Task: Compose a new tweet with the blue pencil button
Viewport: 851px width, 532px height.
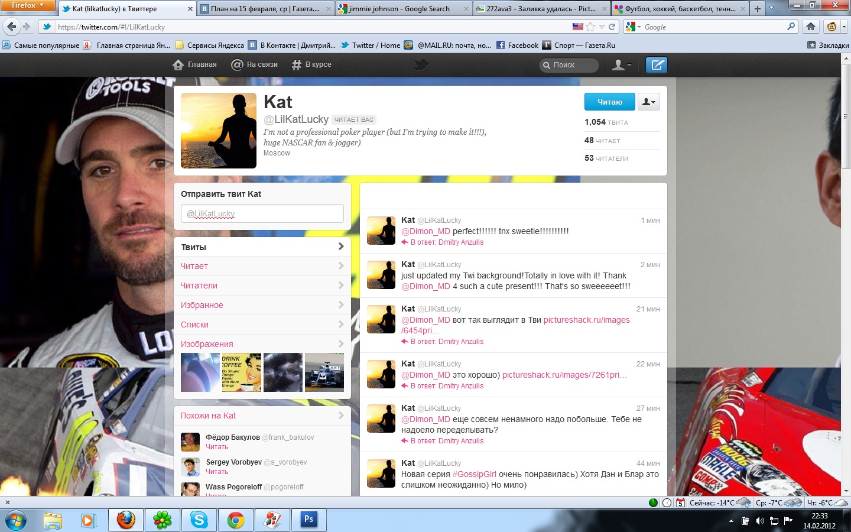Action: click(656, 65)
